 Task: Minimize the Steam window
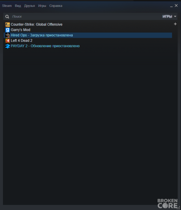pos(171,6)
